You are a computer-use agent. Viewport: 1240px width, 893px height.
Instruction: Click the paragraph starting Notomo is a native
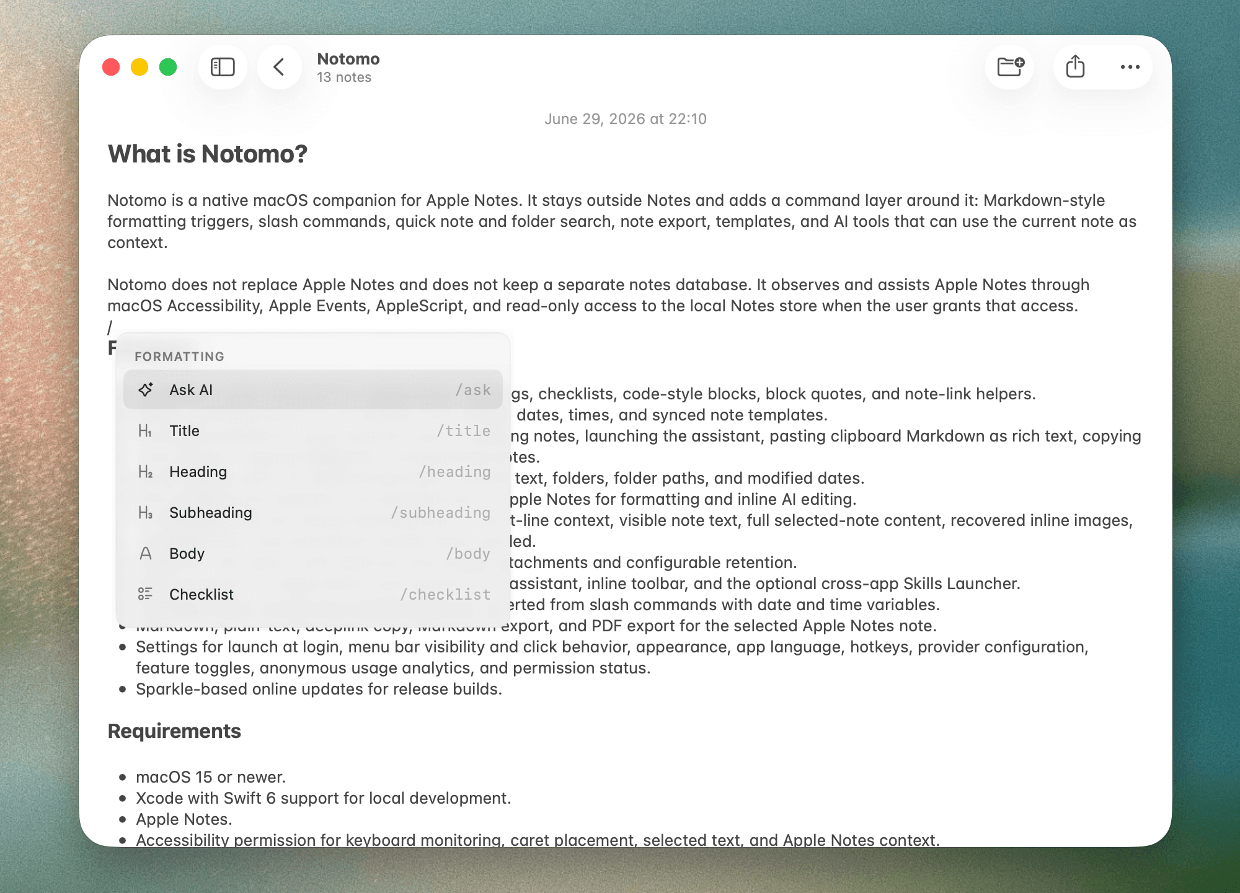(622, 221)
